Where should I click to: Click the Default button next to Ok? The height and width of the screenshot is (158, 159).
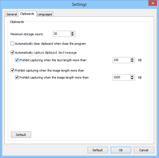pos(98,150)
